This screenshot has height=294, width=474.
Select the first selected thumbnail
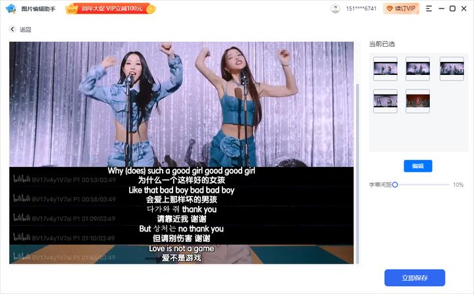(x=385, y=68)
